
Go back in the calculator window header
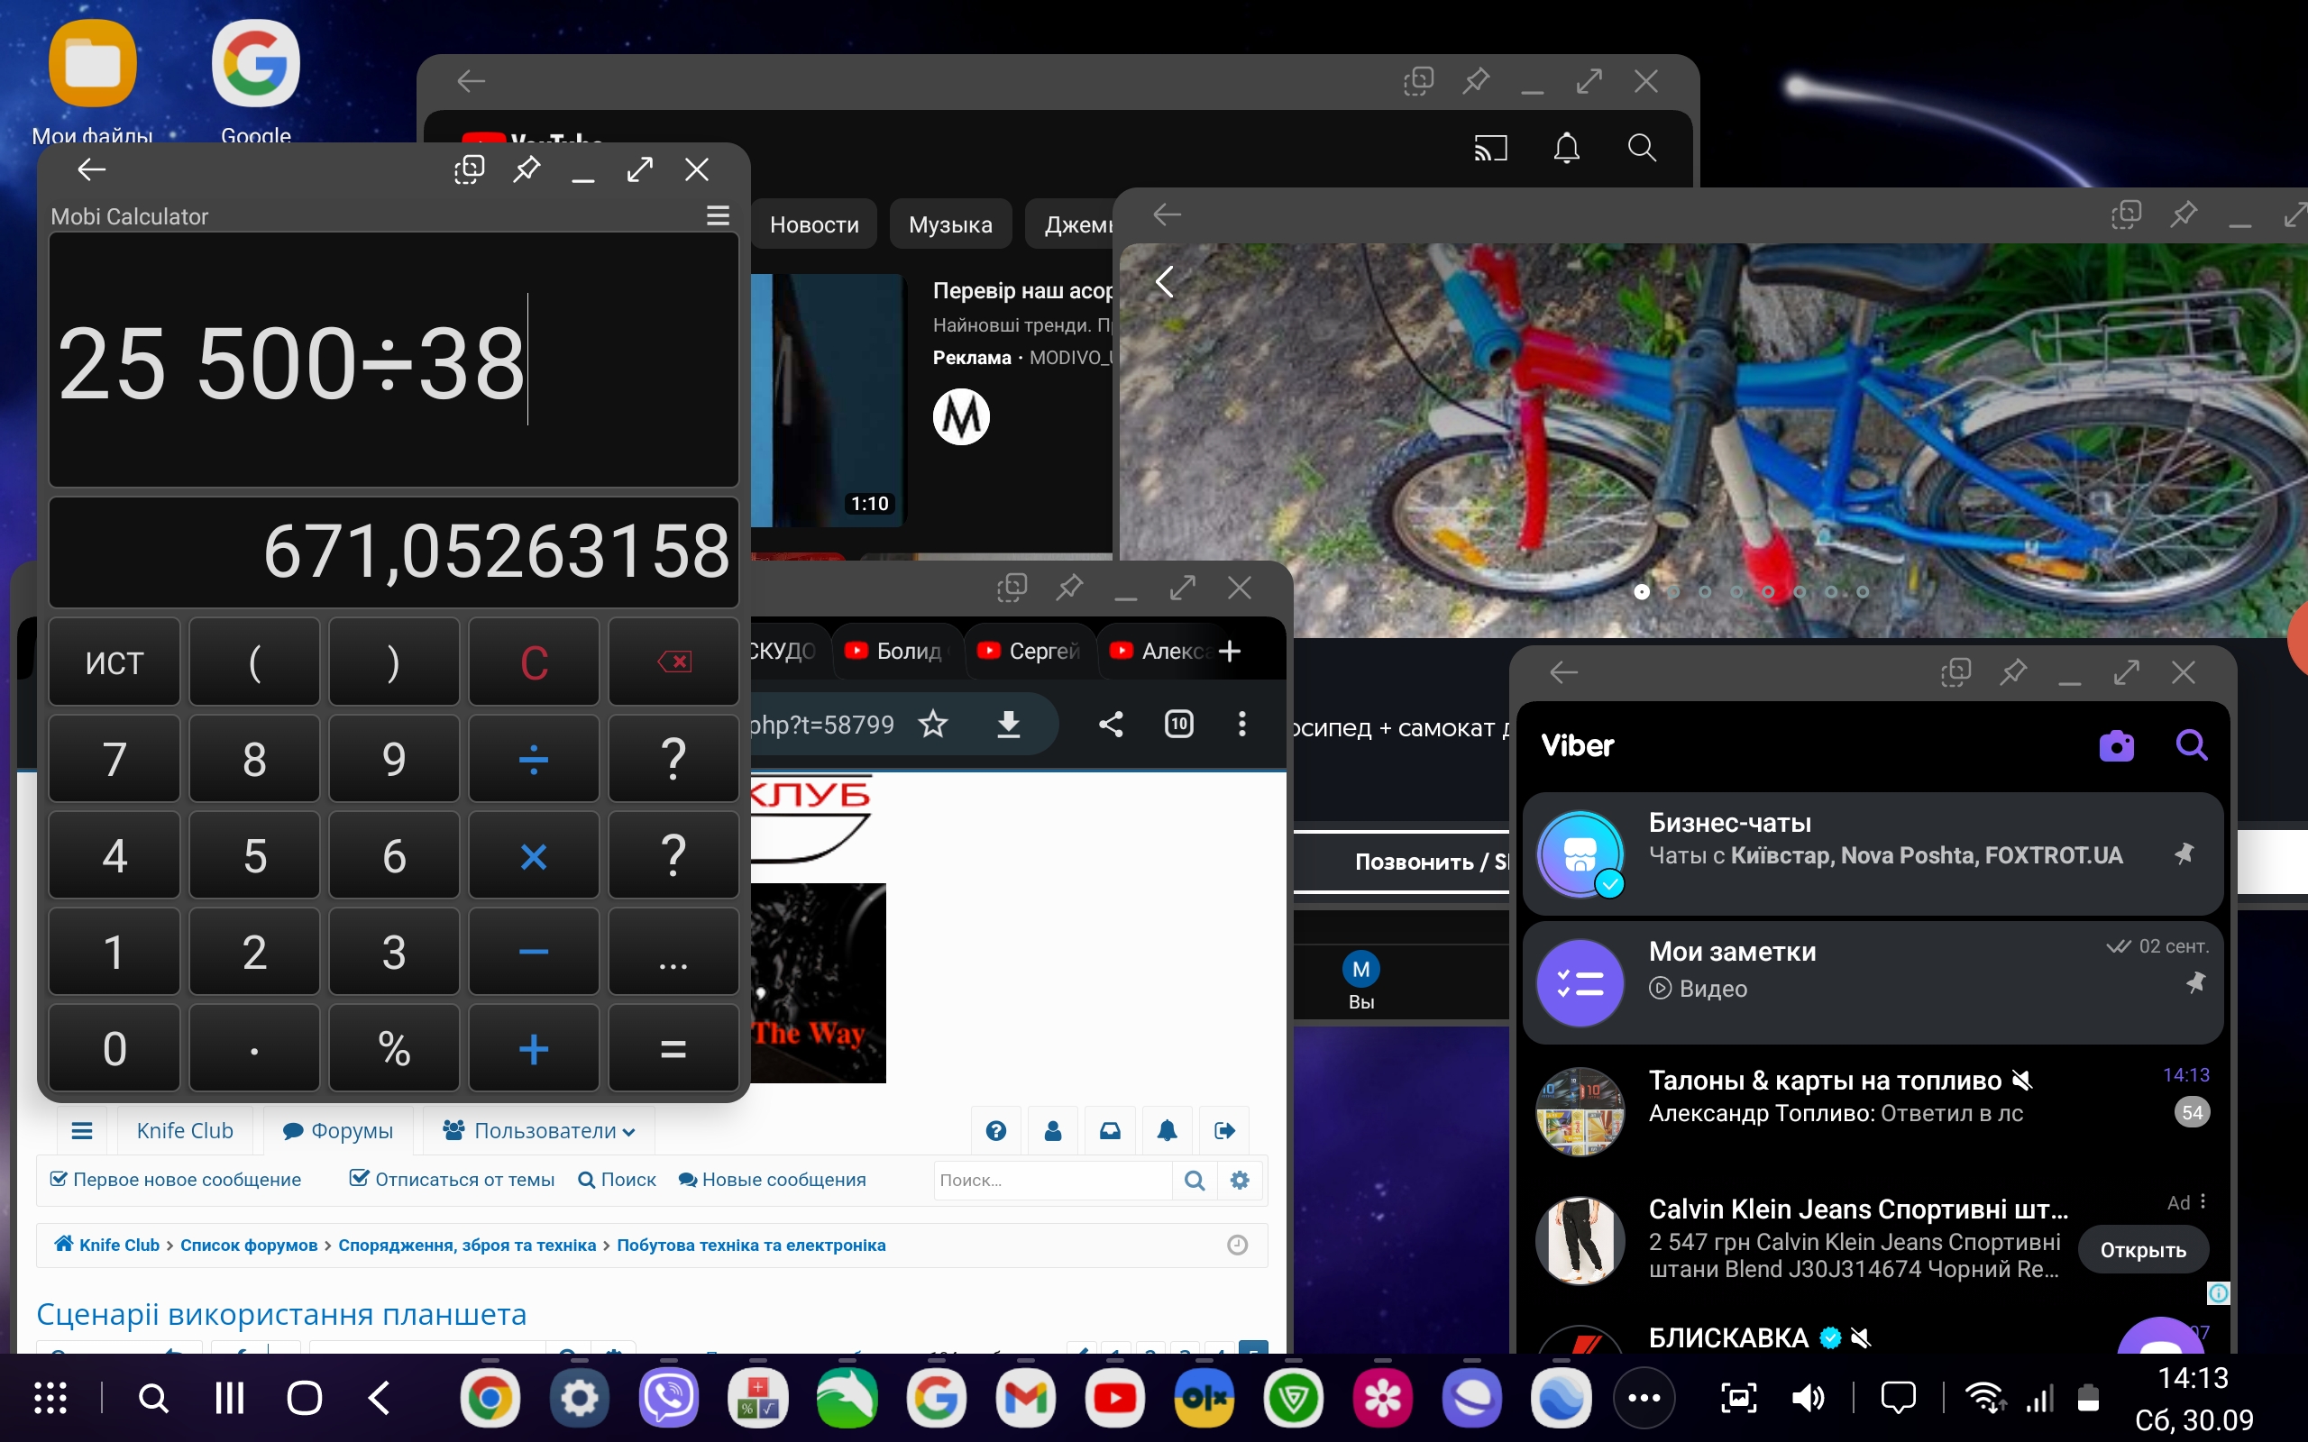92,169
